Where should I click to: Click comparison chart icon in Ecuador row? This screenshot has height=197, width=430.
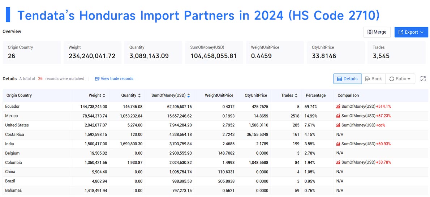pos(338,107)
